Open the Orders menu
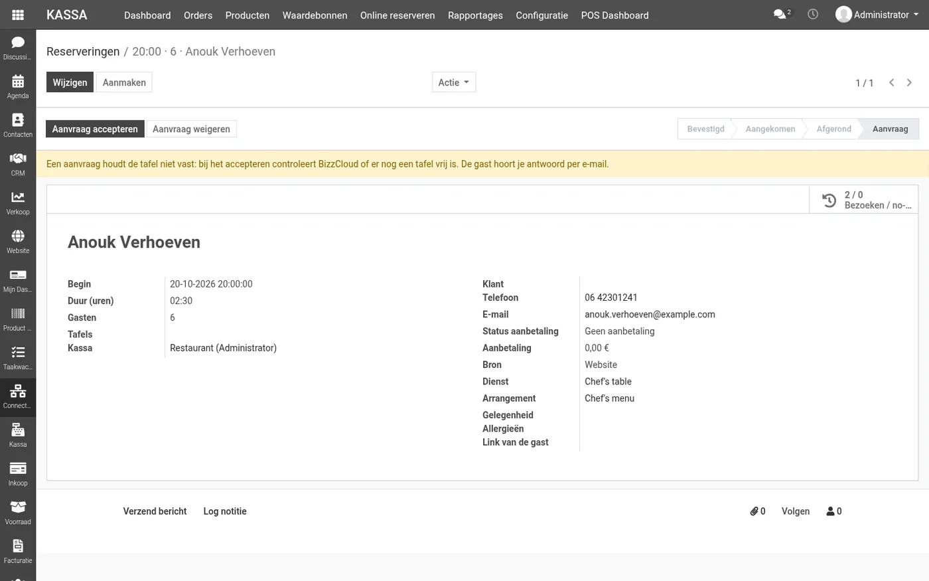 click(198, 15)
